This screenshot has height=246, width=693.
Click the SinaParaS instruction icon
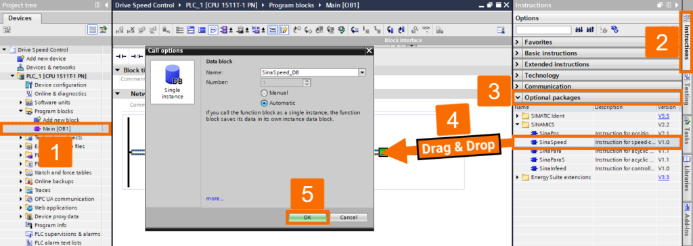[x=535, y=159]
